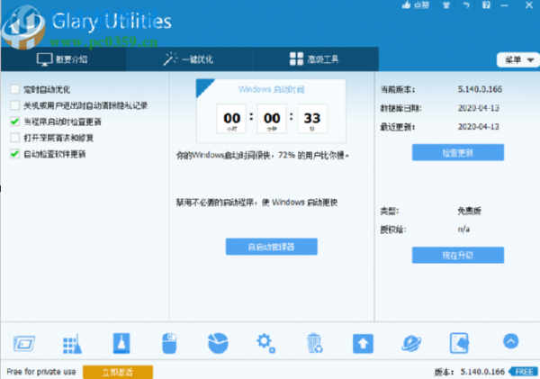
Task: Click the 检查更新 button
Action: pos(458,152)
